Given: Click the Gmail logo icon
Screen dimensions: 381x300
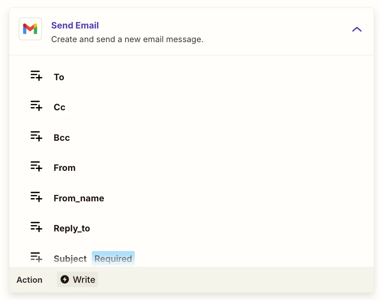Looking at the screenshot, I should pos(30,29).
